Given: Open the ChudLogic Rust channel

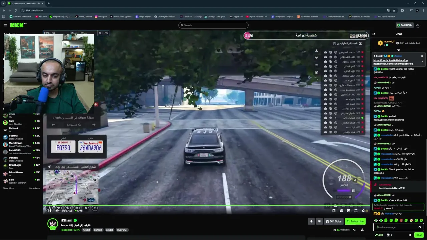Looking at the screenshot, I should coord(21,166).
